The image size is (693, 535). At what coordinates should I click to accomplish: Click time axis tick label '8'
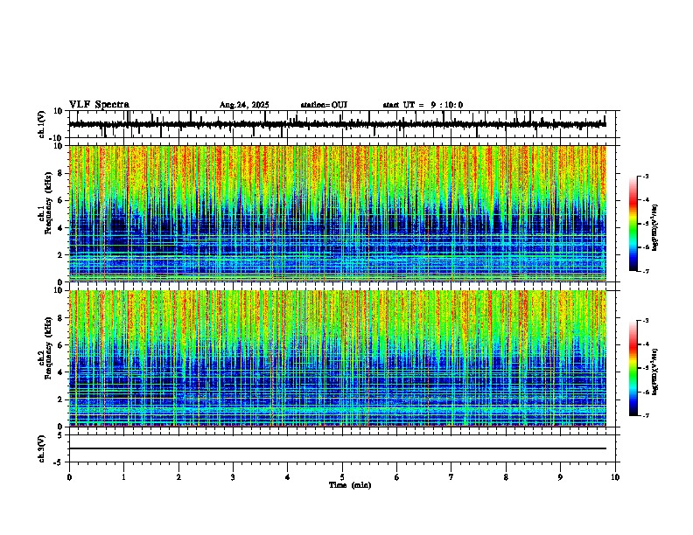(x=506, y=477)
